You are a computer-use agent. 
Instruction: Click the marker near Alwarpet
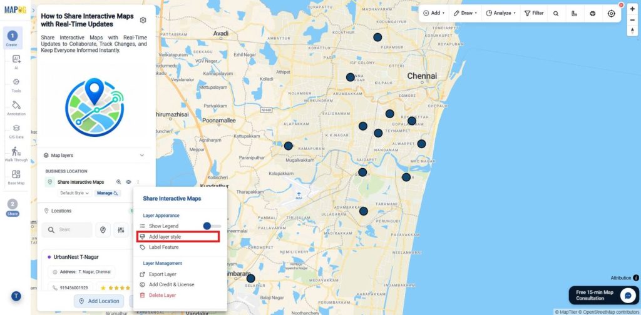tap(421, 144)
